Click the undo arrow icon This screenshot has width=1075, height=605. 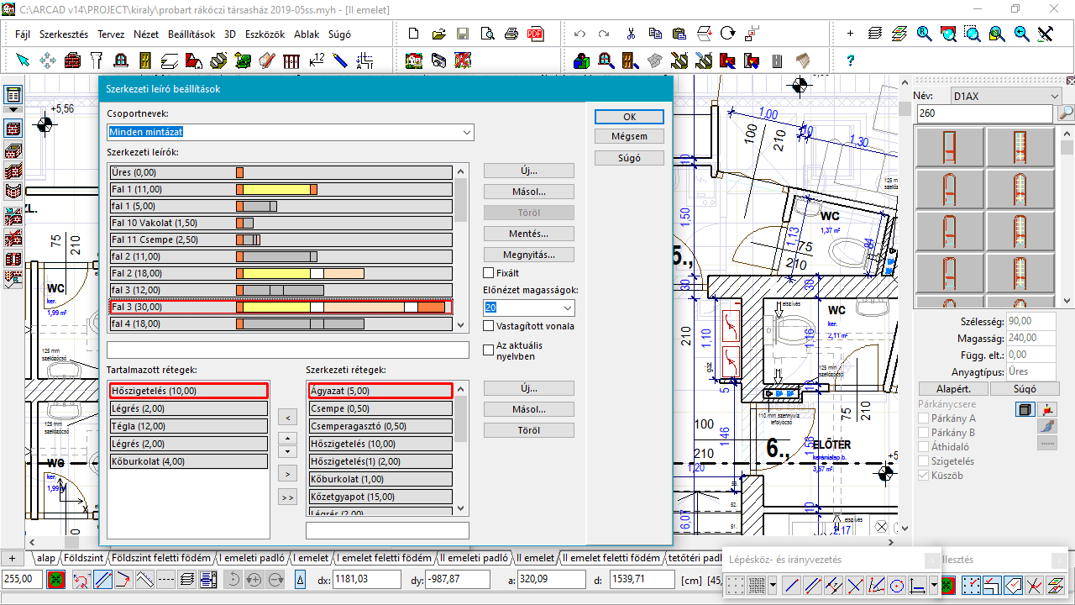580,34
